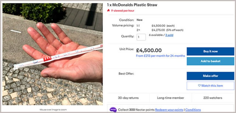The width and height of the screenshot is (236, 113).
Task: Click the Make offer button
Action: (x=210, y=76)
